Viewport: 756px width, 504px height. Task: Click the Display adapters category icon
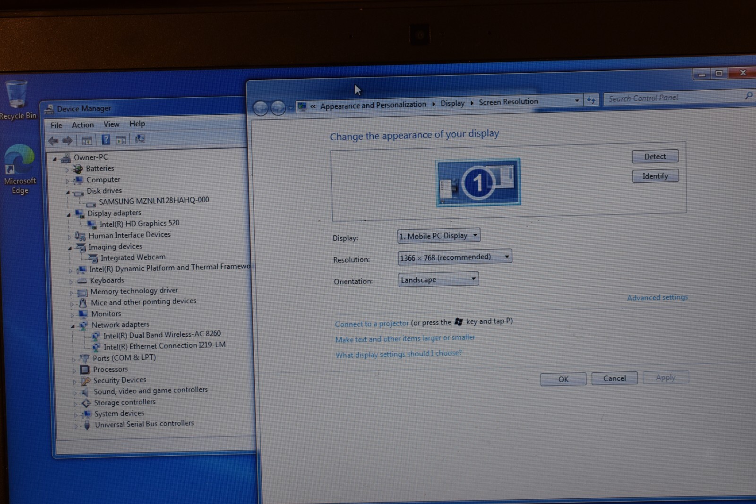(79, 214)
